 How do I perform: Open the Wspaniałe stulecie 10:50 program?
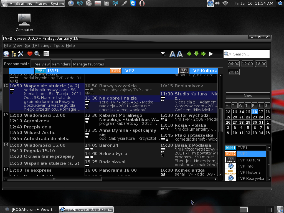click(47, 97)
